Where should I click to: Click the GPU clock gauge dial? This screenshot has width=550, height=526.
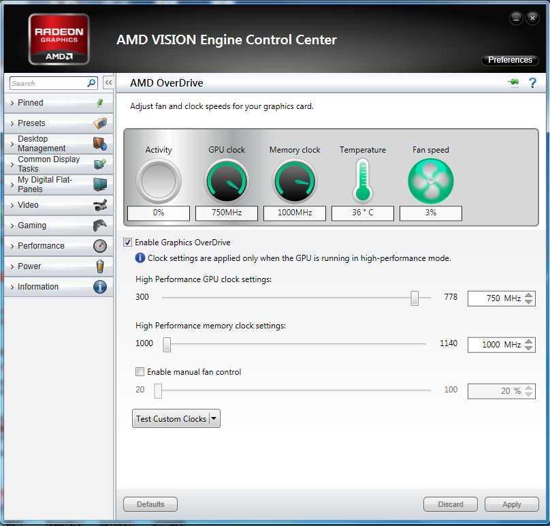coord(227,181)
